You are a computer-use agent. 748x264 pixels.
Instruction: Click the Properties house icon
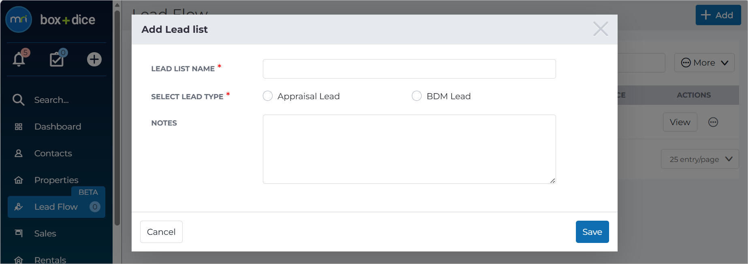tap(18, 180)
